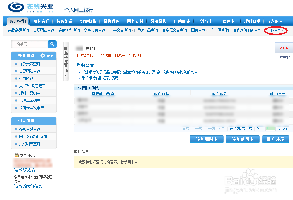The height and width of the screenshot is (200, 293).
Task: Open the 投资理财 tab
Action: tap(112, 21)
